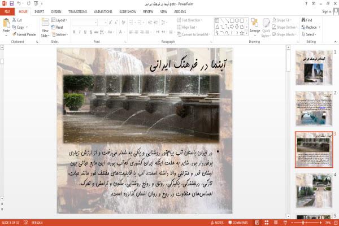Toggle Strikethrough formatting
Image resolution: width=339 pixels, height=226 pixels.
click(96, 32)
